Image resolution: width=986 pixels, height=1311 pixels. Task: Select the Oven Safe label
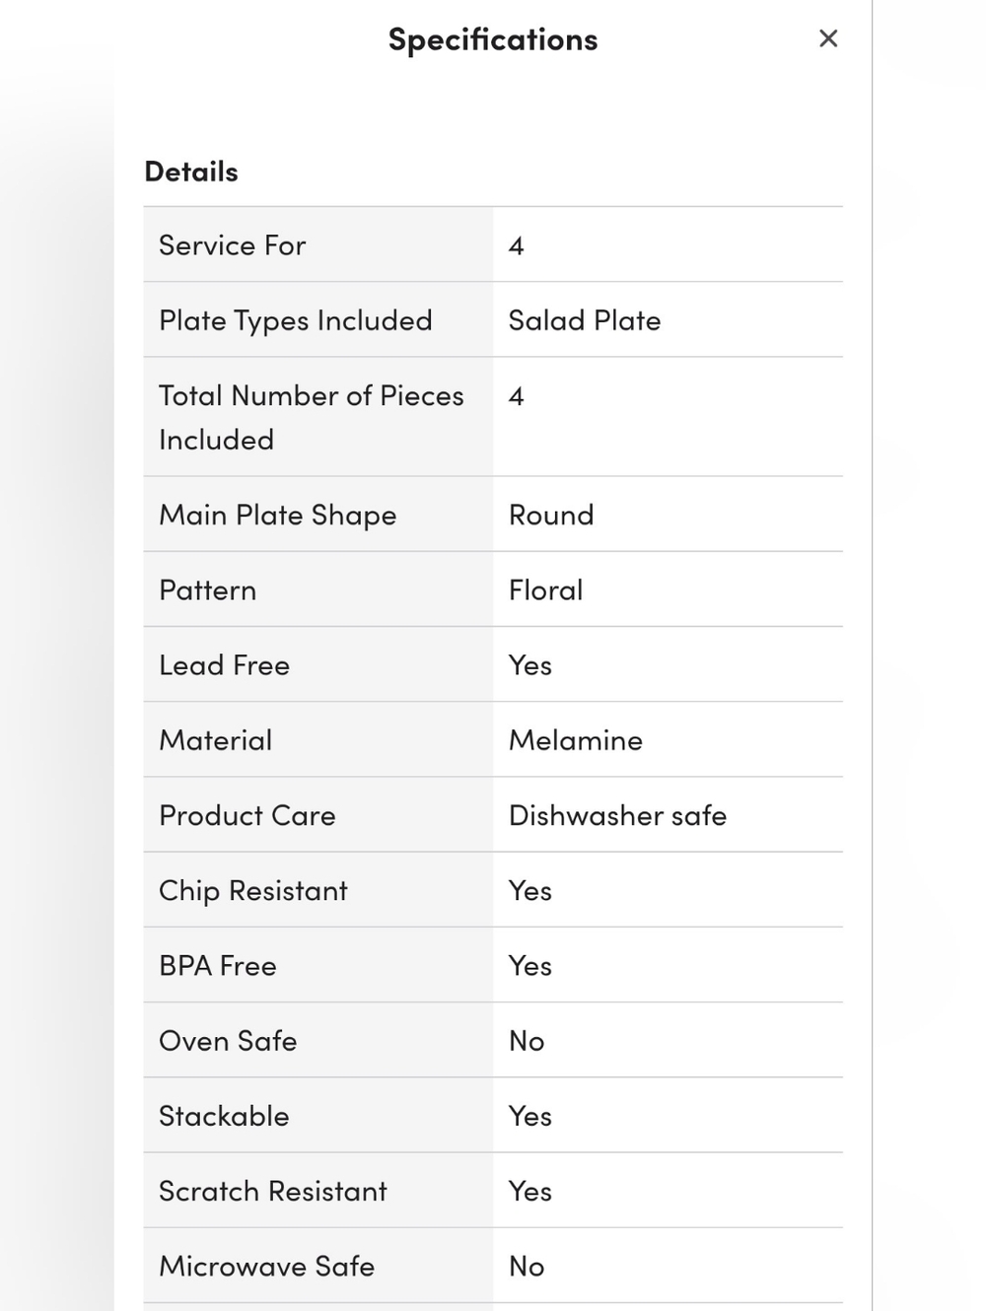pos(228,1041)
